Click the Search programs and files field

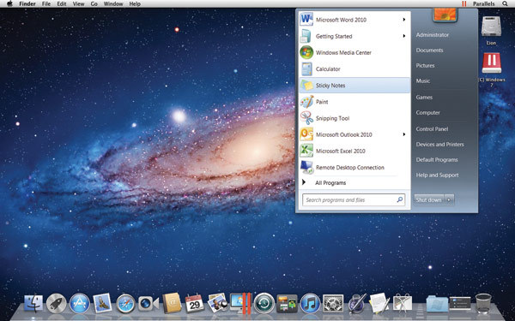354,199
